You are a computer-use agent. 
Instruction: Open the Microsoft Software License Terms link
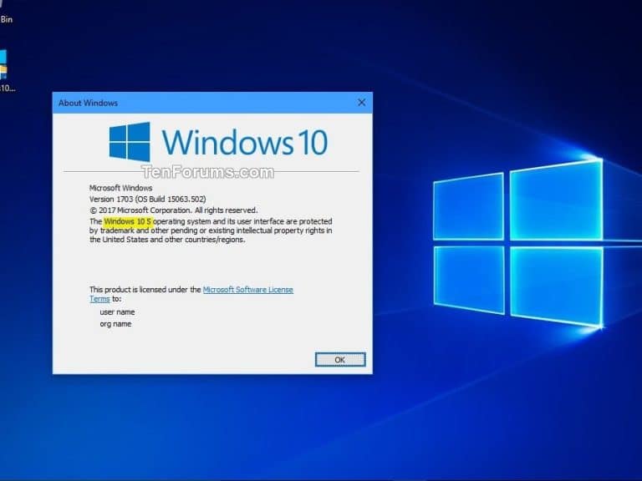(247, 290)
